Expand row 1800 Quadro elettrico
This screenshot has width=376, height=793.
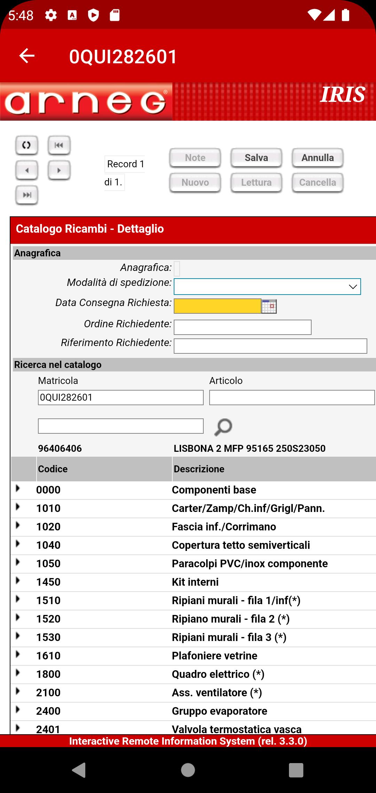pyautogui.click(x=18, y=673)
